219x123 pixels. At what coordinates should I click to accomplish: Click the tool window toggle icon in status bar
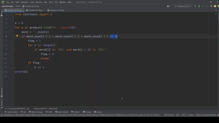[2, 115]
